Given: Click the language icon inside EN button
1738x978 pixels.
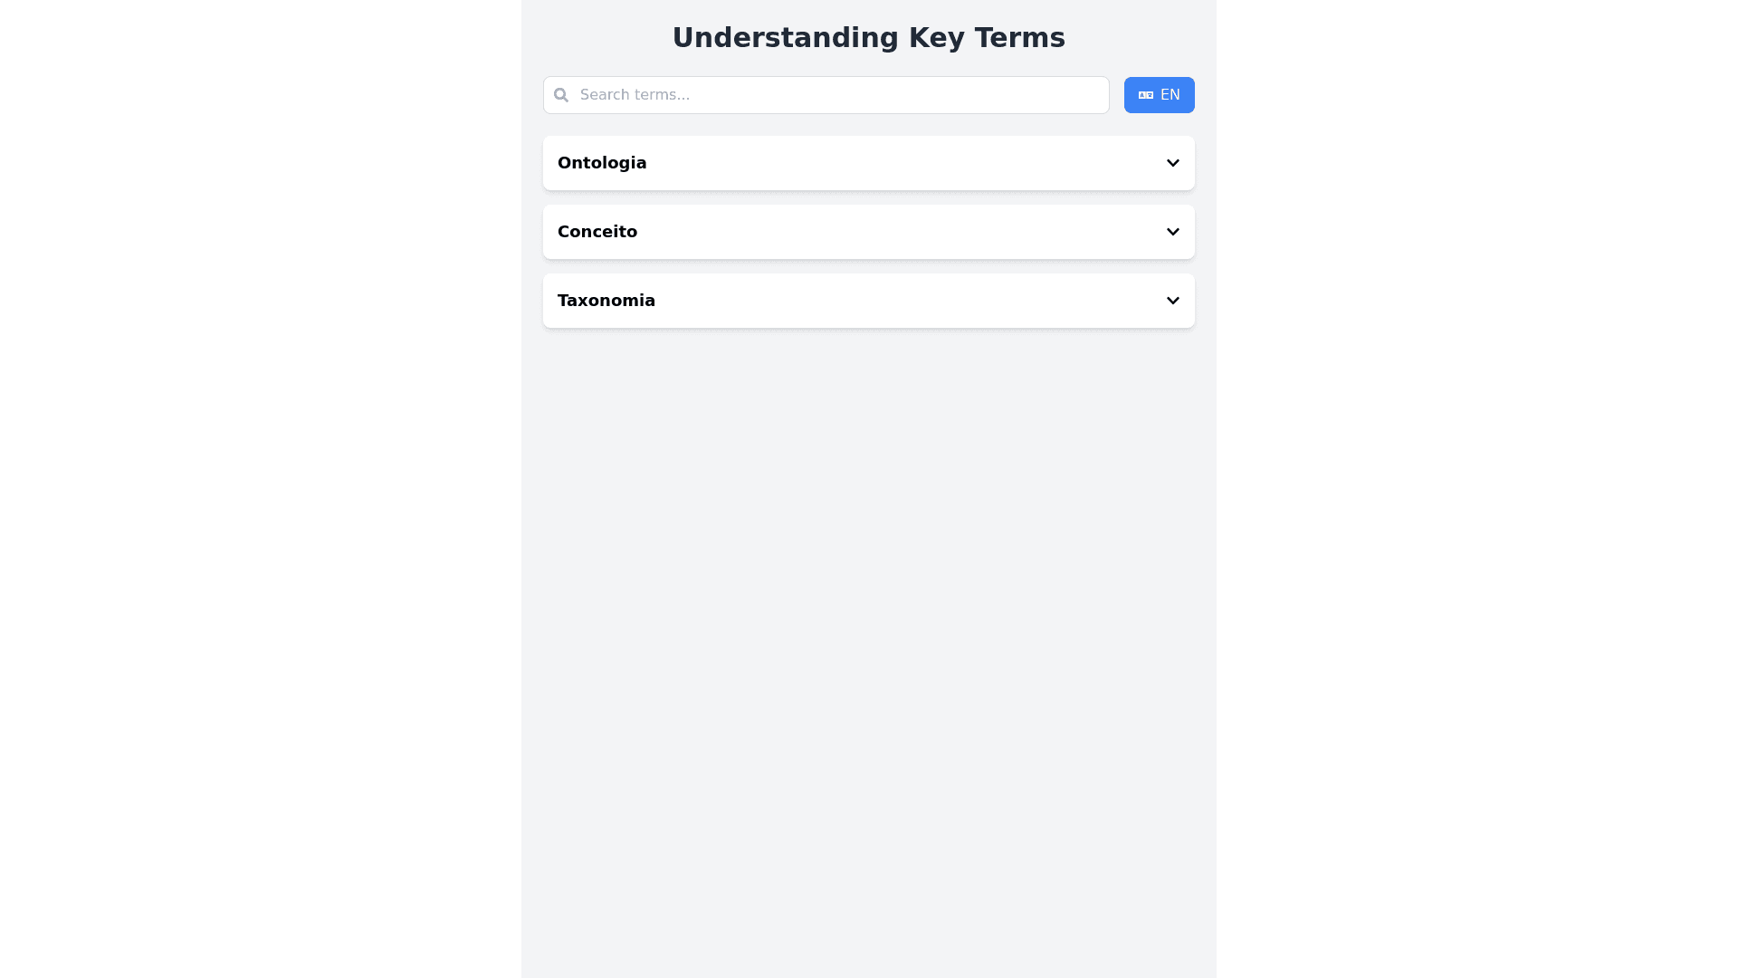Looking at the screenshot, I should click(1145, 95).
